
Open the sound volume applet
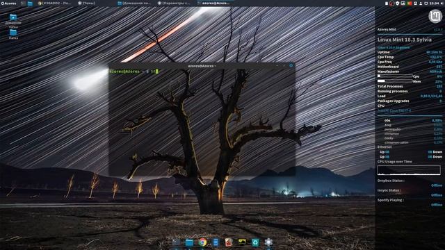[442, 3]
